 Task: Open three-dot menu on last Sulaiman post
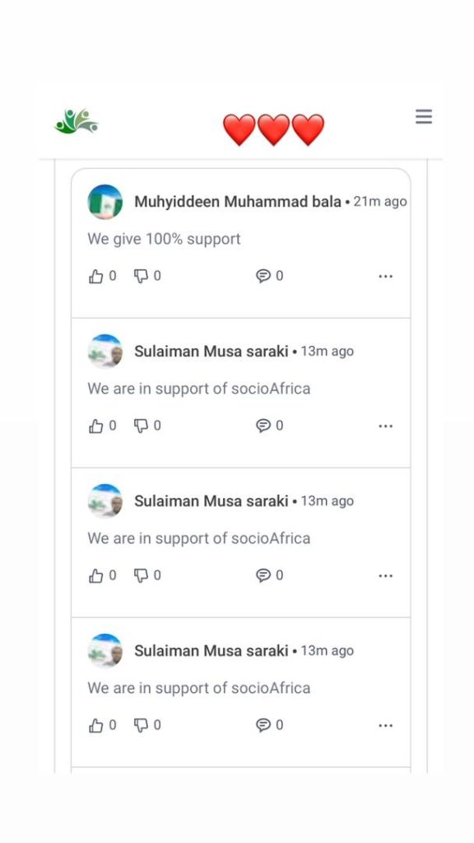(385, 726)
